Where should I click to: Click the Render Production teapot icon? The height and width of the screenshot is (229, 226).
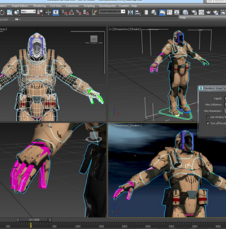(208, 12)
